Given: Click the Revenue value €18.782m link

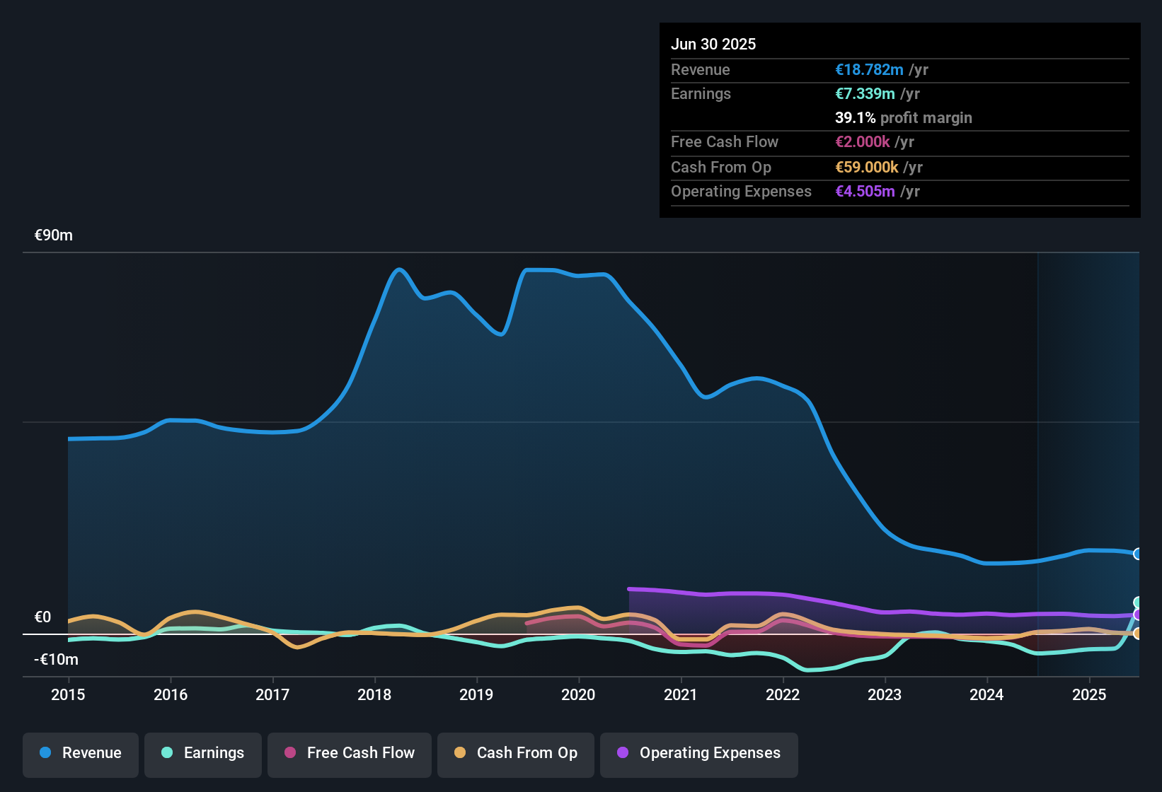Looking at the screenshot, I should tap(868, 69).
